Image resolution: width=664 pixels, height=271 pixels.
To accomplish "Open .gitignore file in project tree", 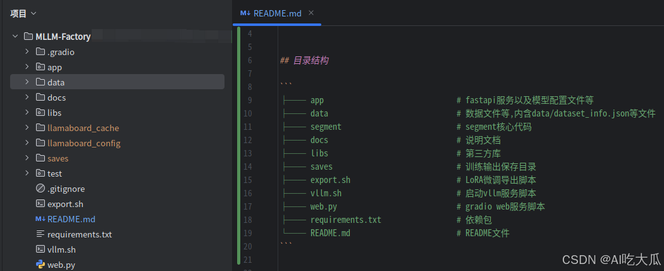I will 66,189.
